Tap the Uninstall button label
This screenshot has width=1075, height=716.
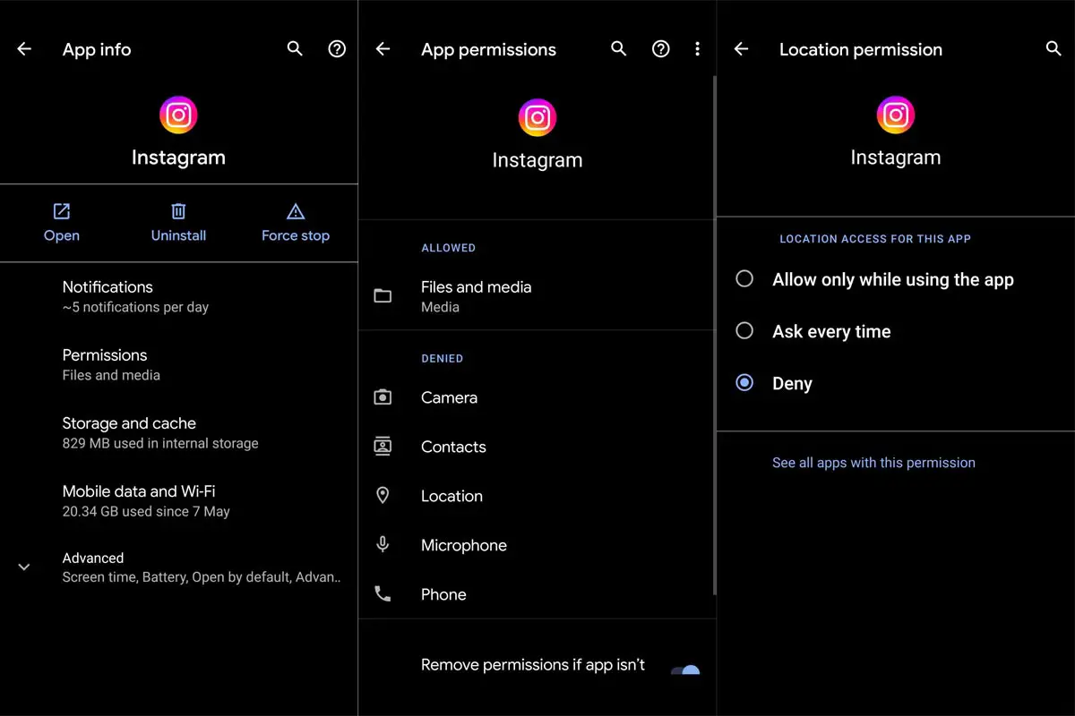click(x=178, y=235)
